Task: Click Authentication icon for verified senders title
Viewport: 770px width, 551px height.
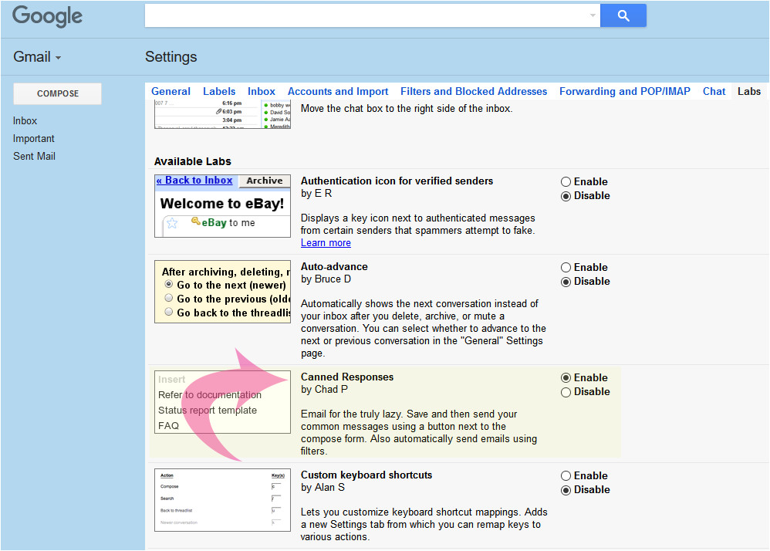Action: 397,181
